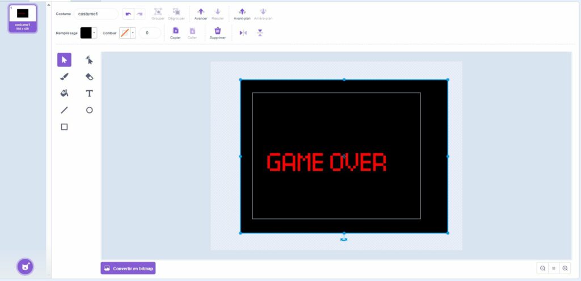
Task: Pick the Eraser tool
Action: (x=89, y=77)
